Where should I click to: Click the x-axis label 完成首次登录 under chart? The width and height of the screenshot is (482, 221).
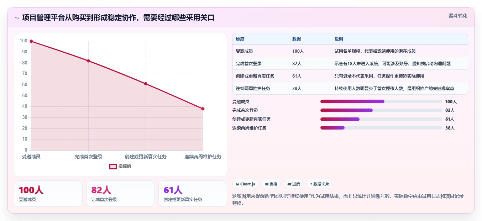pyautogui.click(x=88, y=157)
